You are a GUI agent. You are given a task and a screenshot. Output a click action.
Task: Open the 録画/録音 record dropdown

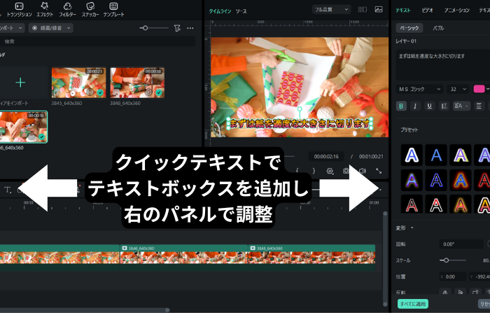tap(51, 28)
